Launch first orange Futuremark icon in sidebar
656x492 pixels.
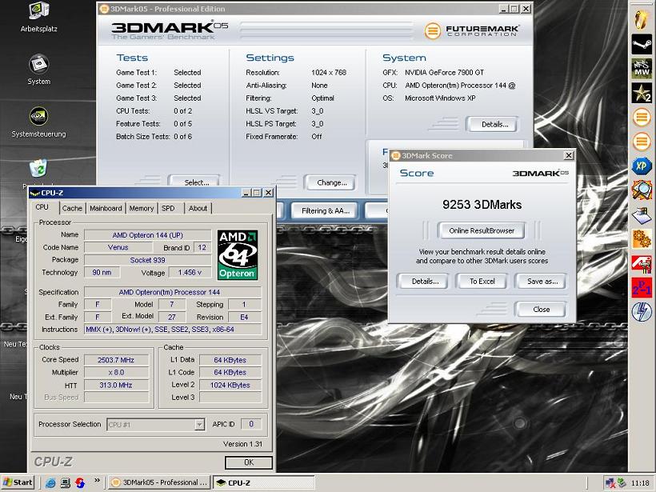click(642, 118)
